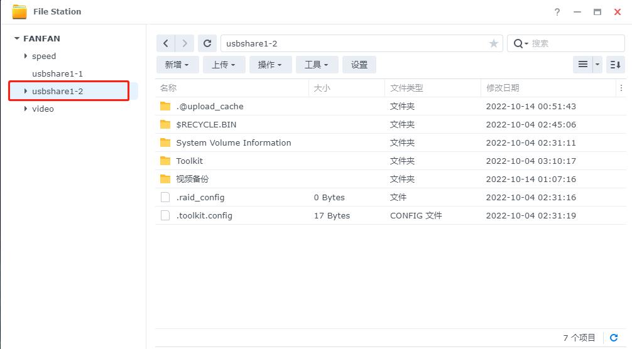Viewport: 632px width, 349px height.
Task: Click the date 2022-10-04 02:45:06
Action: 531,124
